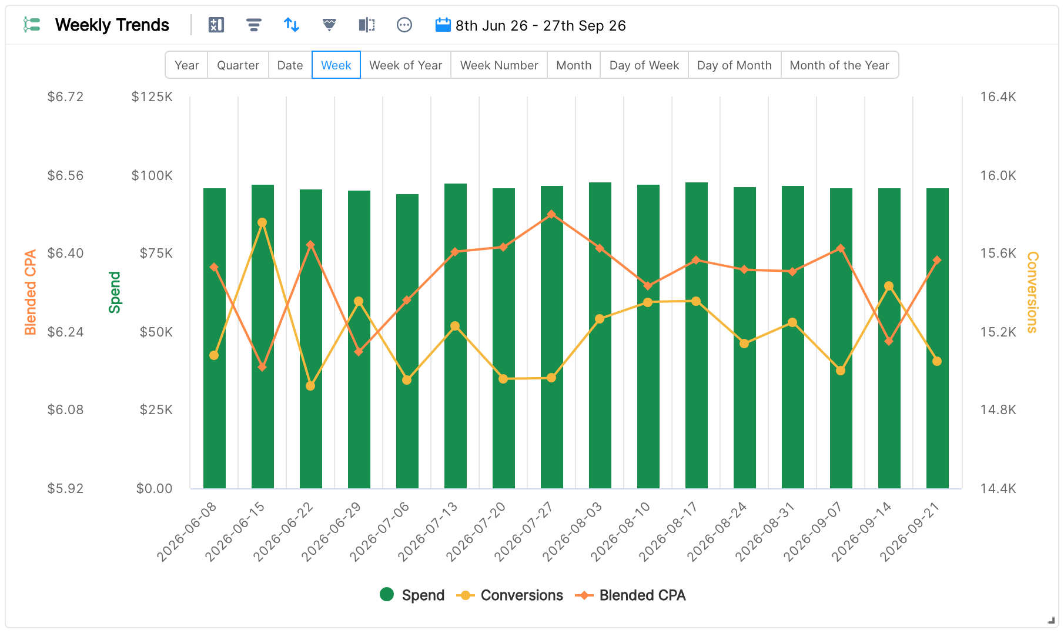Open the calculated column formula icon
1064x633 pixels.
point(216,25)
